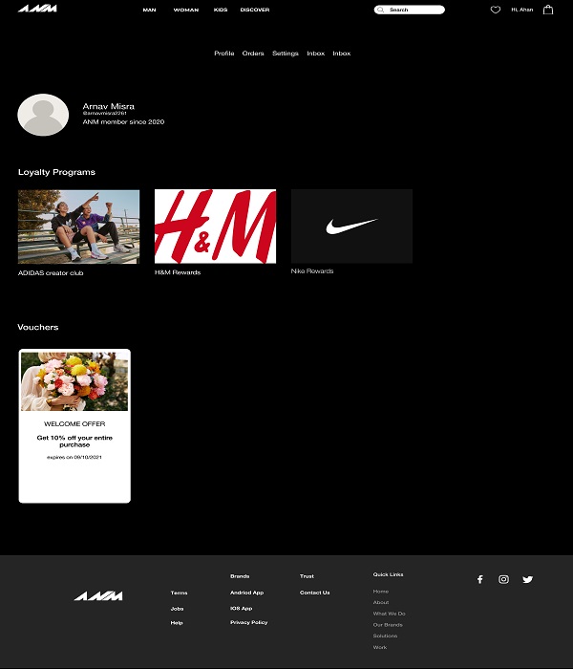Open the DISCOVER menu
Screen dimensions: 573x669
click(255, 10)
